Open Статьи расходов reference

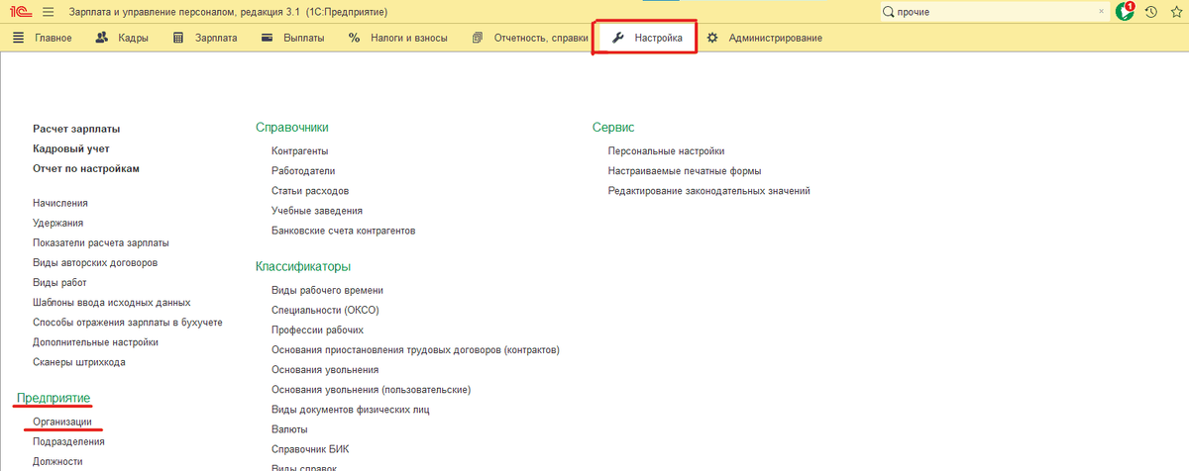pyautogui.click(x=310, y=191)
